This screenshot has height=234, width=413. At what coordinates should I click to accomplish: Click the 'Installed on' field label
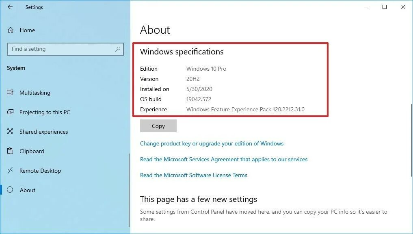click(x=155, y=89)
